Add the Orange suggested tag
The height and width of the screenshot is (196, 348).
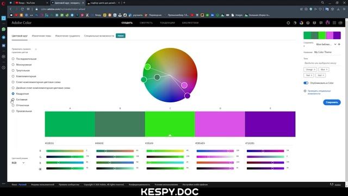pyautogui.click(x=310, y=70)
